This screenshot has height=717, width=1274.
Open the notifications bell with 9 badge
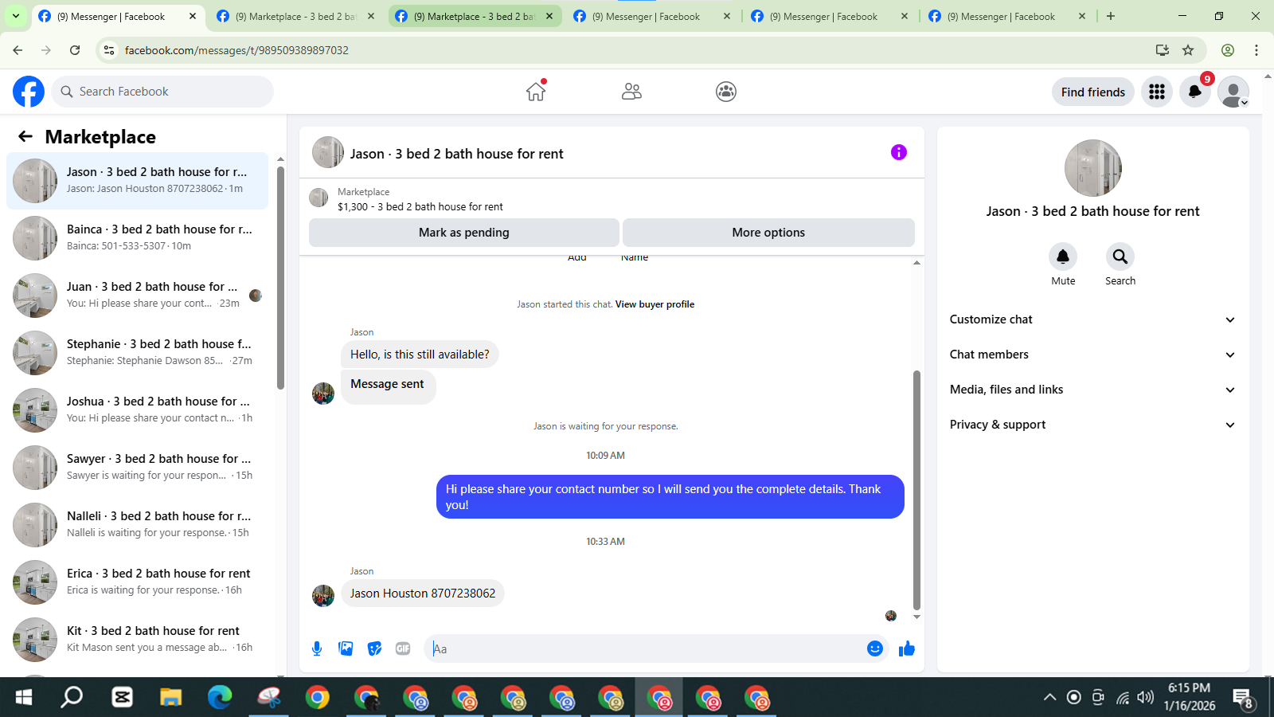(1195, 92)
